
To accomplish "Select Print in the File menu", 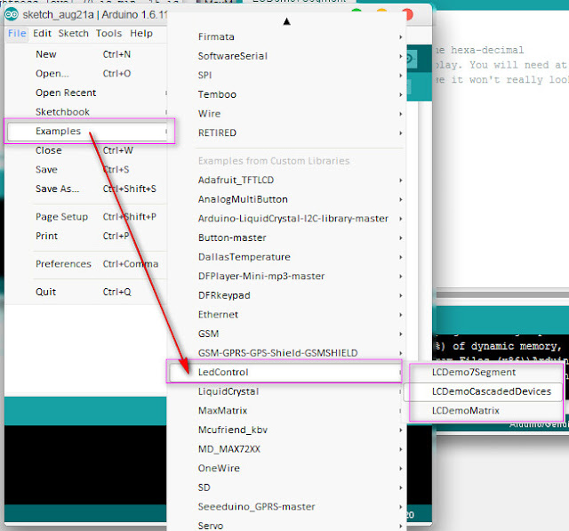I will (x=86, y=236).
